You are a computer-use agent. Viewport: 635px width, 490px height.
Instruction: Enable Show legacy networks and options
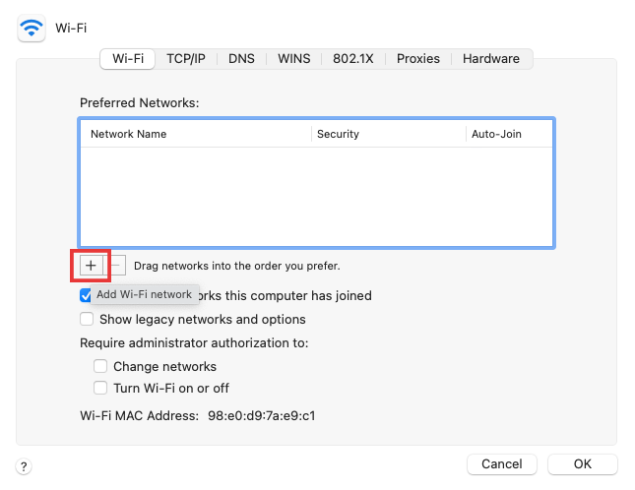click(x=87, y=319)
